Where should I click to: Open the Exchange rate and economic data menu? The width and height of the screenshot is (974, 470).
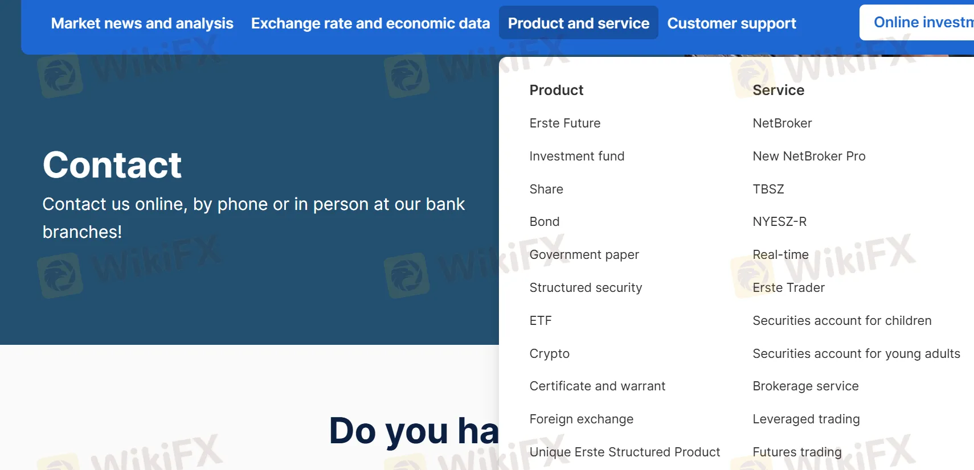click(370, 23)
